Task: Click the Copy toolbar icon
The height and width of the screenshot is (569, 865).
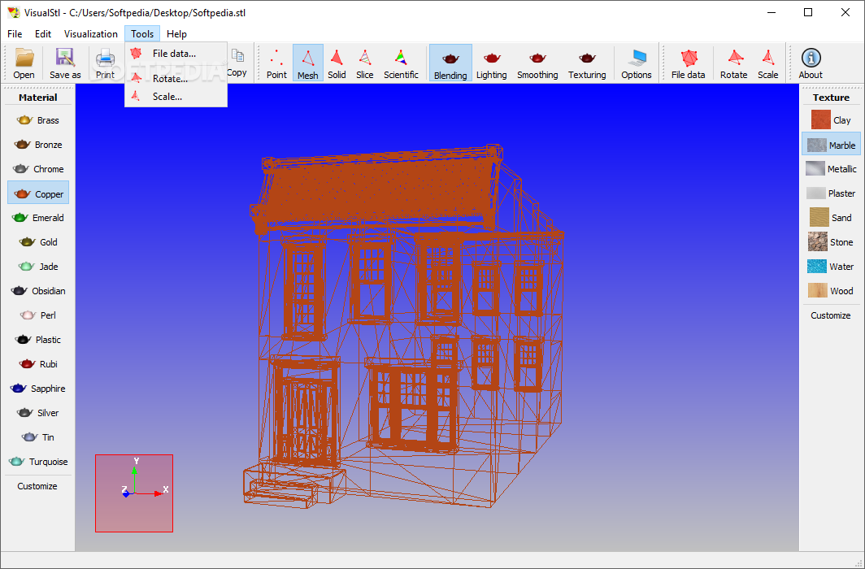Action: coord(237,63)
